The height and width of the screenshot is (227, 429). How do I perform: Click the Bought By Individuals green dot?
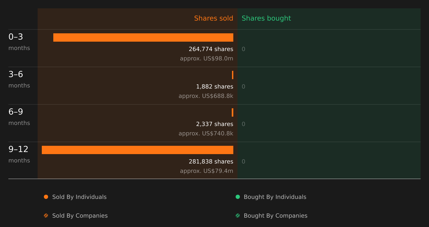point(238,197)
